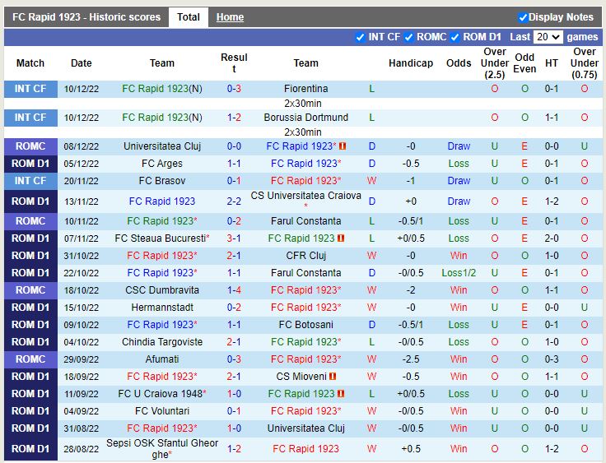The image size is (606, 463).
Task: Select the Odd Even column header
Action: click(524, 63)
